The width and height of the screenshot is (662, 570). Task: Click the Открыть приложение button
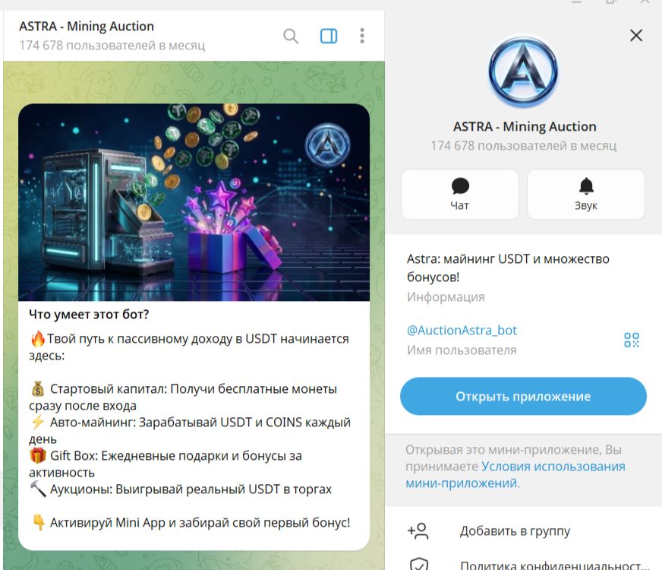coord(523,396)
